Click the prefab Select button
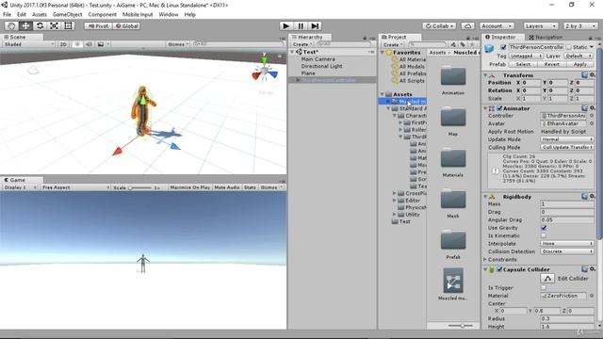The height and width of the screenshot is (339, 603). click(x=523, y=64)
